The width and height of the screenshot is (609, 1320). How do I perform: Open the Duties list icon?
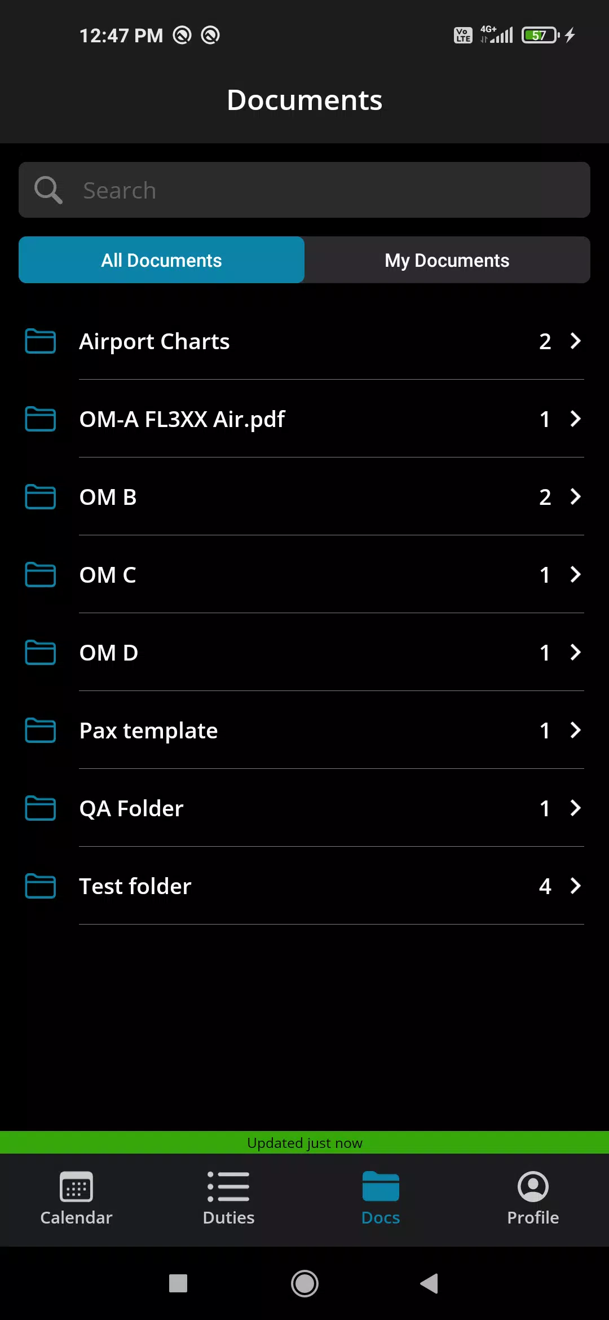point(228,1187)
